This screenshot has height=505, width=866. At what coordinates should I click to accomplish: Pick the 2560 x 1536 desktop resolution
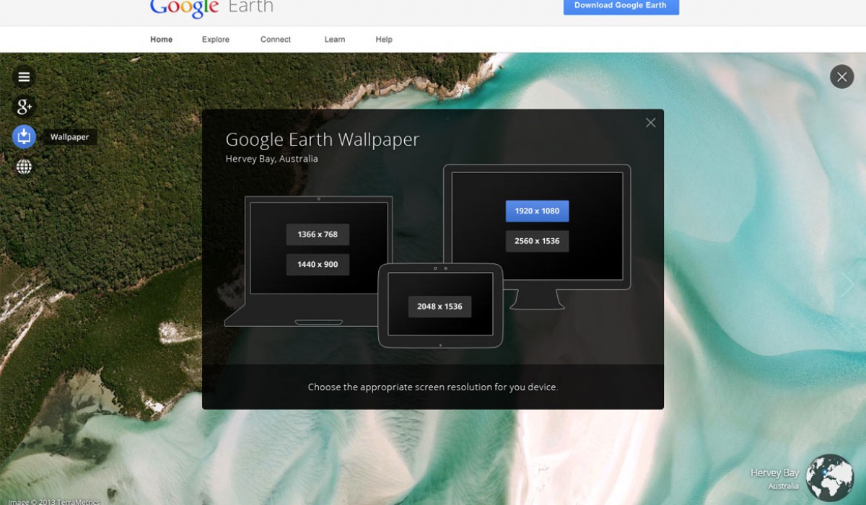click(537, 241)
